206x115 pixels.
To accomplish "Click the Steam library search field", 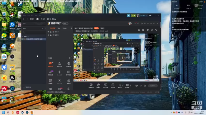I will [x=34, y=32].
